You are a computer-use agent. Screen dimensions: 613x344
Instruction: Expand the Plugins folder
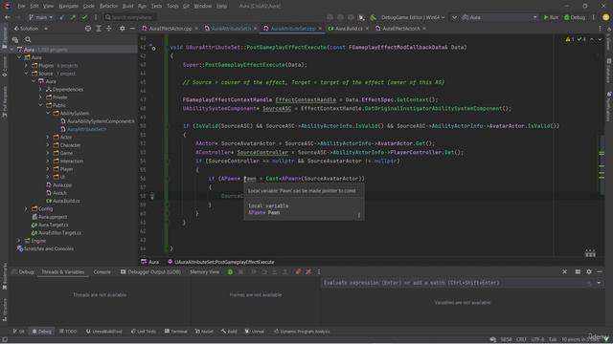(x=26, y=66)
